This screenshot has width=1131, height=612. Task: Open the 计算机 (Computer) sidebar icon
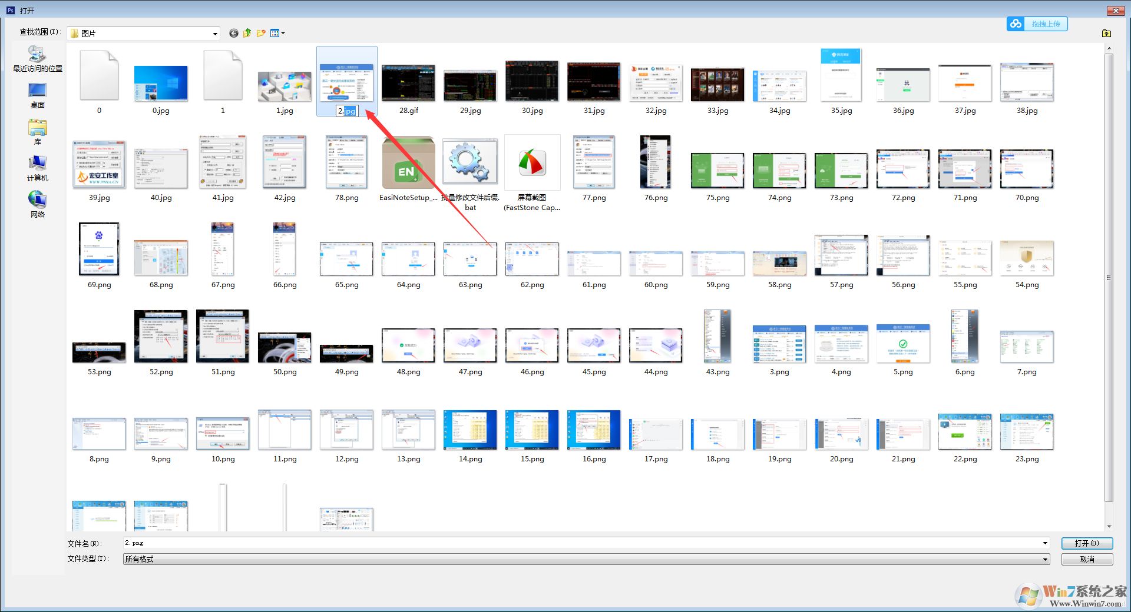37,168
